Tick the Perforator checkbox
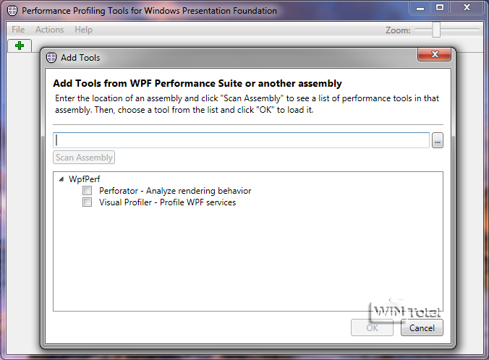The height and width of the screenshot is (360, 489). 87,190
